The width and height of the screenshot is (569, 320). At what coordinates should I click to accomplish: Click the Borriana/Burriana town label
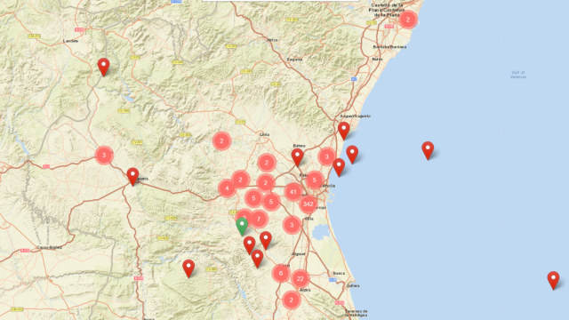[x=389, y=47]
